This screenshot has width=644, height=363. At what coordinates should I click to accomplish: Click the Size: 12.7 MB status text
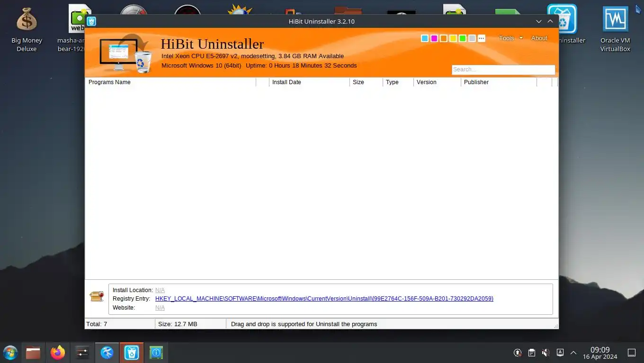(x=178, y=324)
